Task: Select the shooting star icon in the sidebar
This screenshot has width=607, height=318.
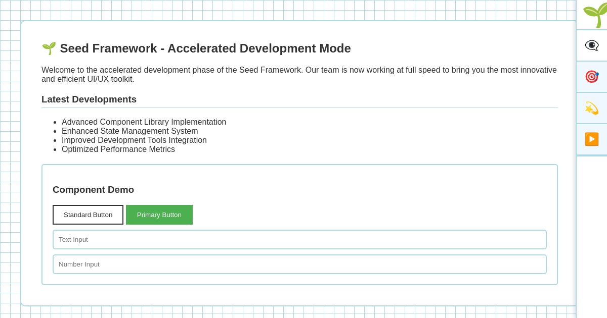Action: tap(592, 108)
